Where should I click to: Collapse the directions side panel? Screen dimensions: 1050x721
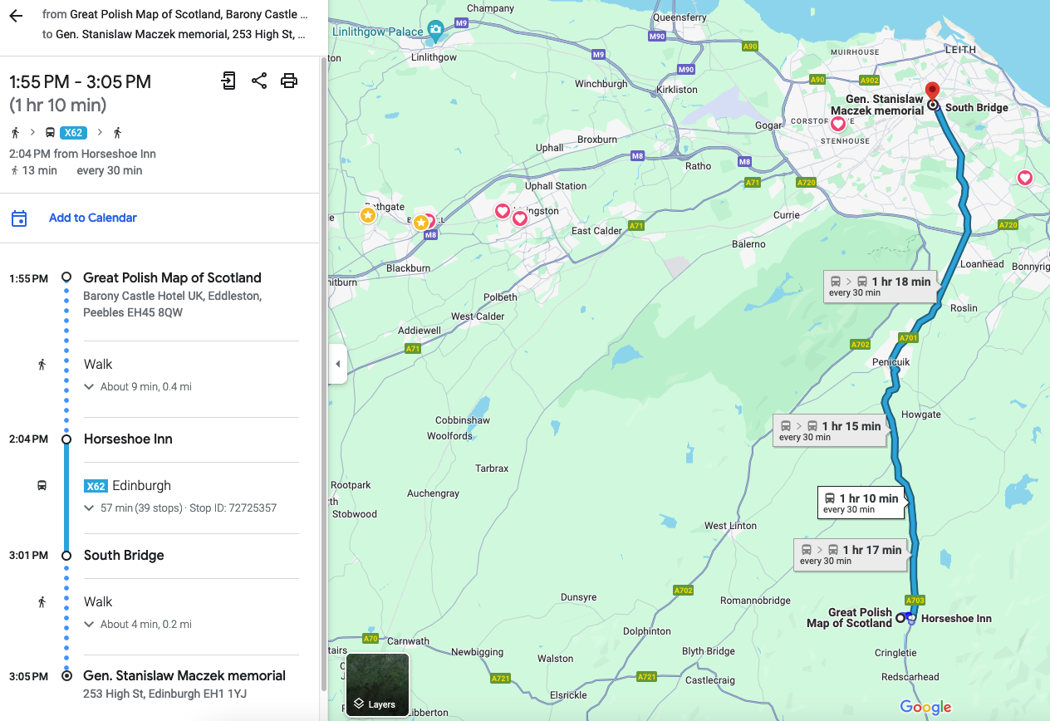click(x=337, y=364)
